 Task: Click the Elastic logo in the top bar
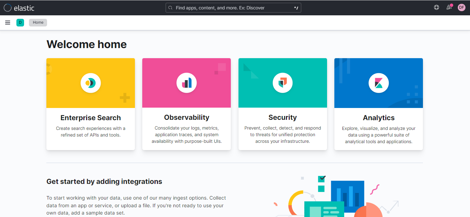click(x=19, y=7)
